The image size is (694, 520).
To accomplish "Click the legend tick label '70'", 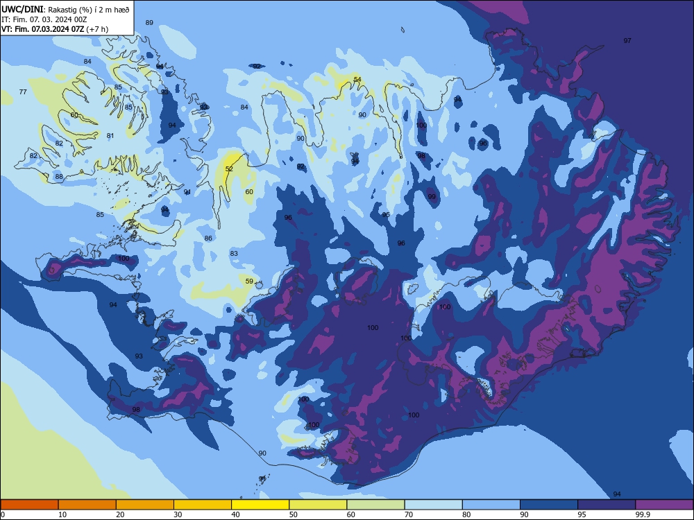I will pos(409,514).
